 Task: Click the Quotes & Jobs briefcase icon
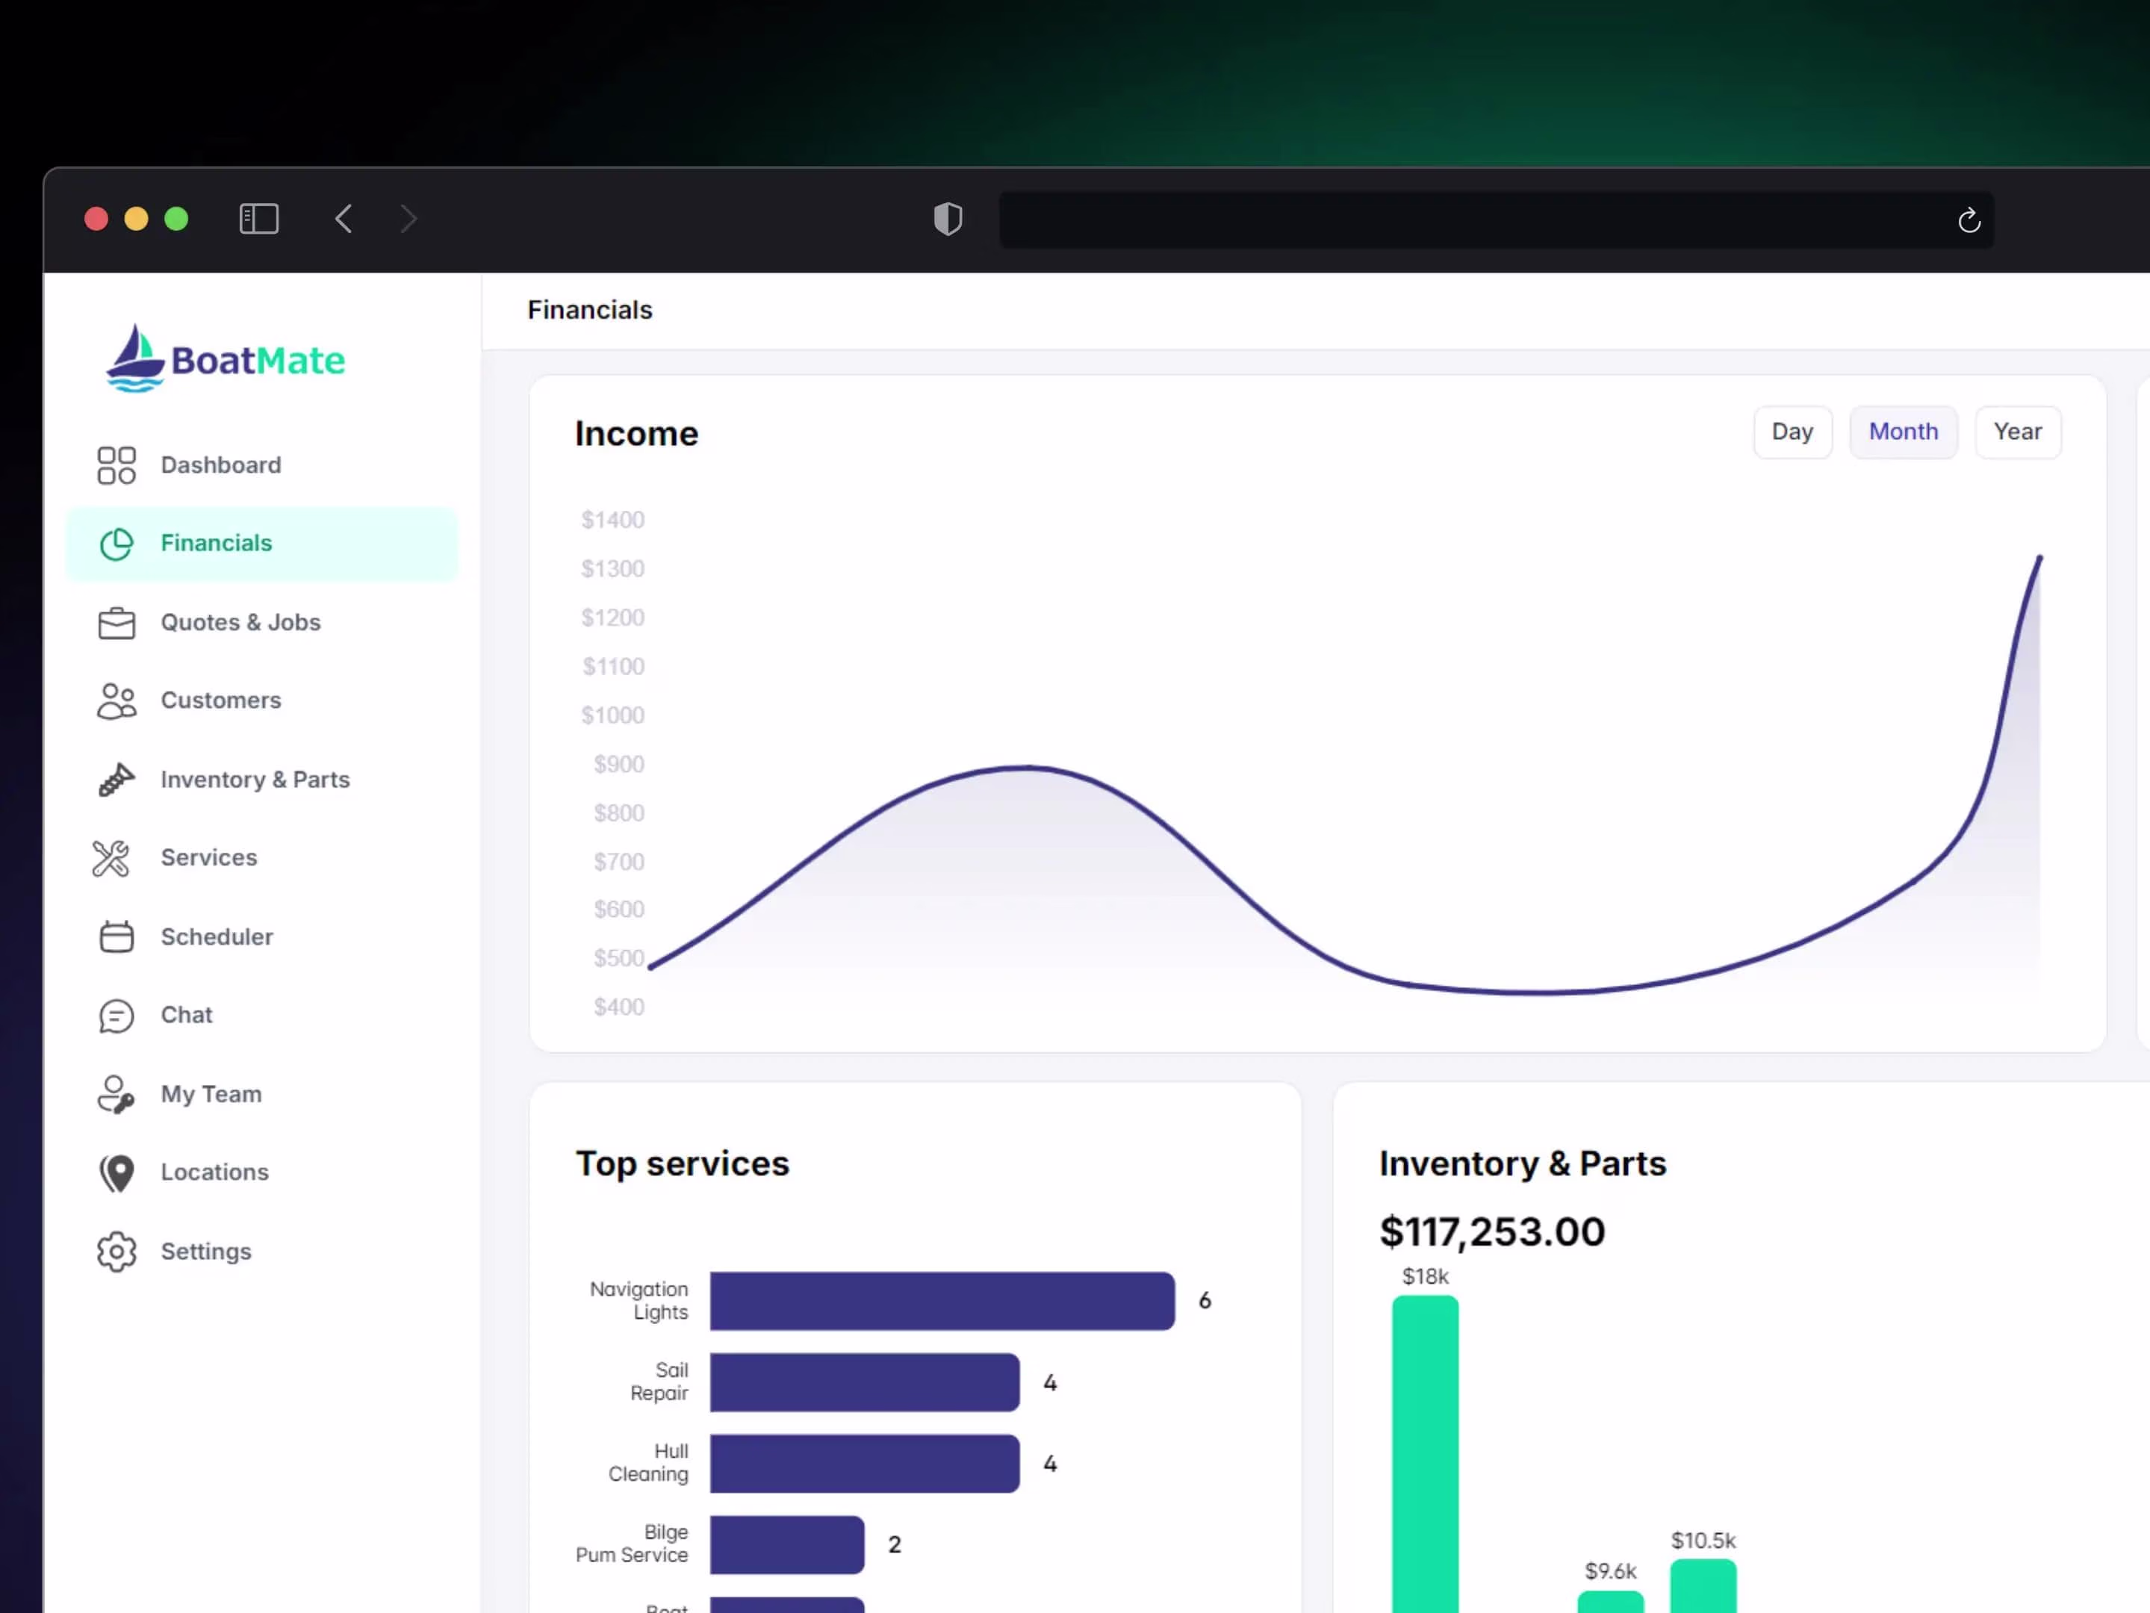[x=116, y=623]
